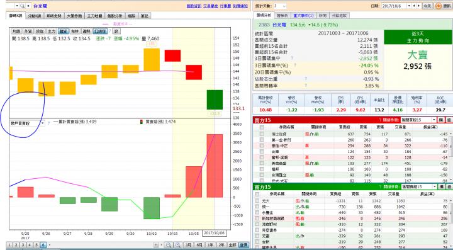The image size is (453, 250).
Task: Click the magnifier search icon beside stock input
Action: [x=22, y=6]
